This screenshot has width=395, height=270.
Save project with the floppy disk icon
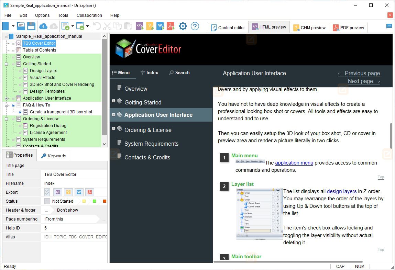pos(31,26)
